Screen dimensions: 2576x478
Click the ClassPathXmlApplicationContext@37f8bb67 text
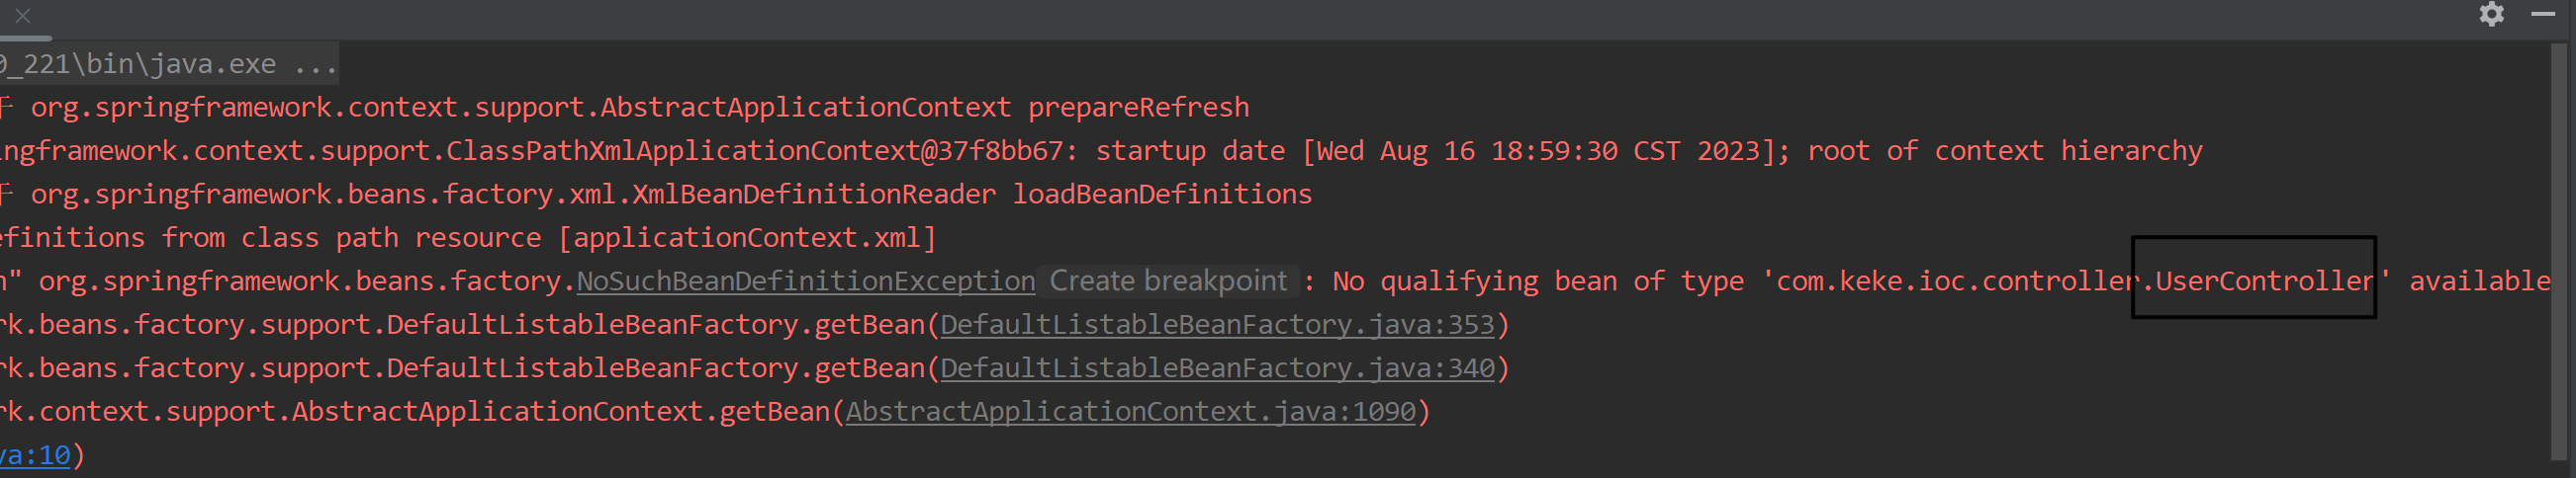click(755, 152)
